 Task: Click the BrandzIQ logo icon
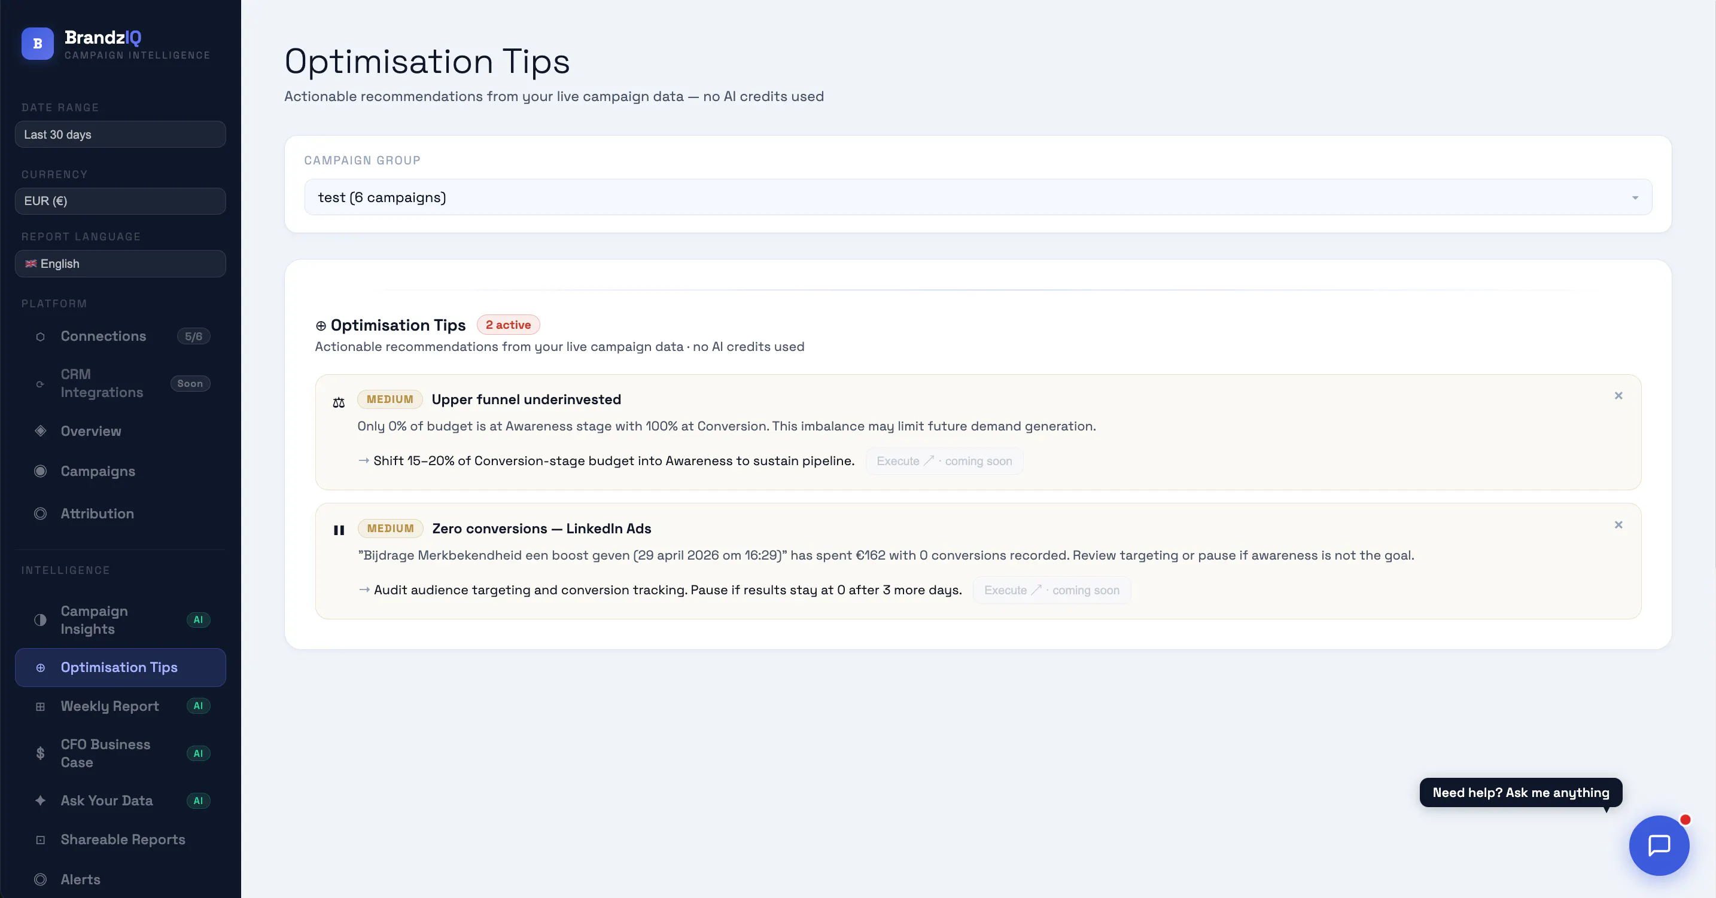(x=37, y=44)
